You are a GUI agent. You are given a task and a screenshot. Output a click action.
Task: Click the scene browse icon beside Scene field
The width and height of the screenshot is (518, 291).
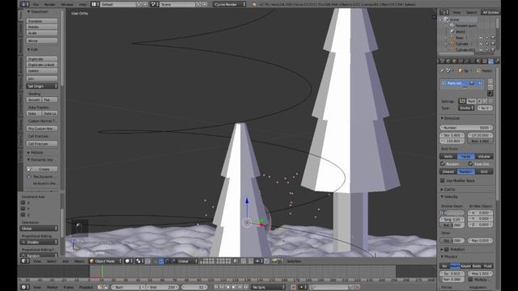(x=154, y=4)
